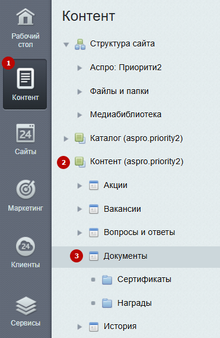Open Контент (aspro.priority2) tree item
The image size is (220, 338).
coord(136,161)
